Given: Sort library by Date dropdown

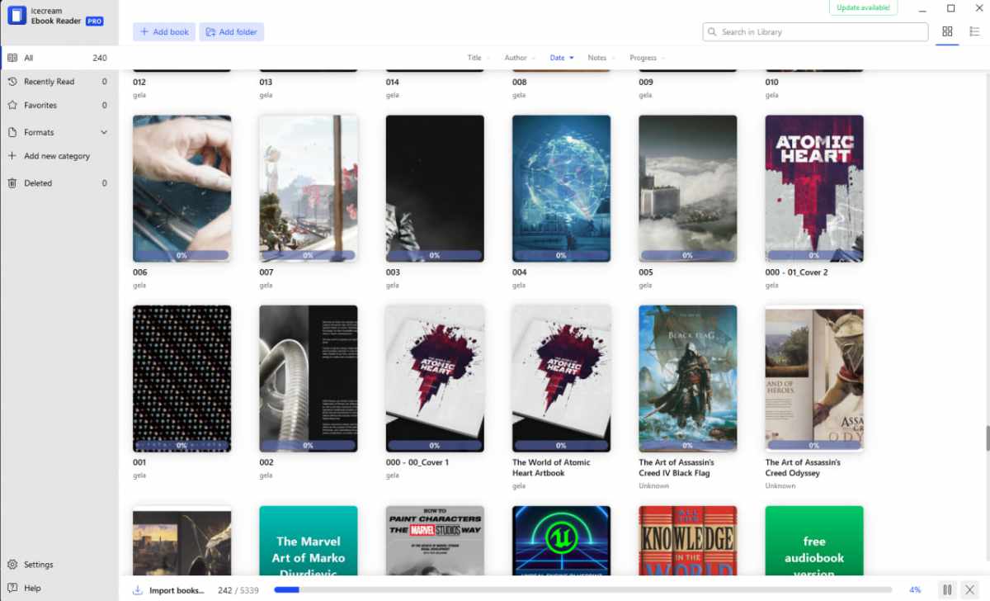Looking at the screenshot, I should (x=562, y=58).
